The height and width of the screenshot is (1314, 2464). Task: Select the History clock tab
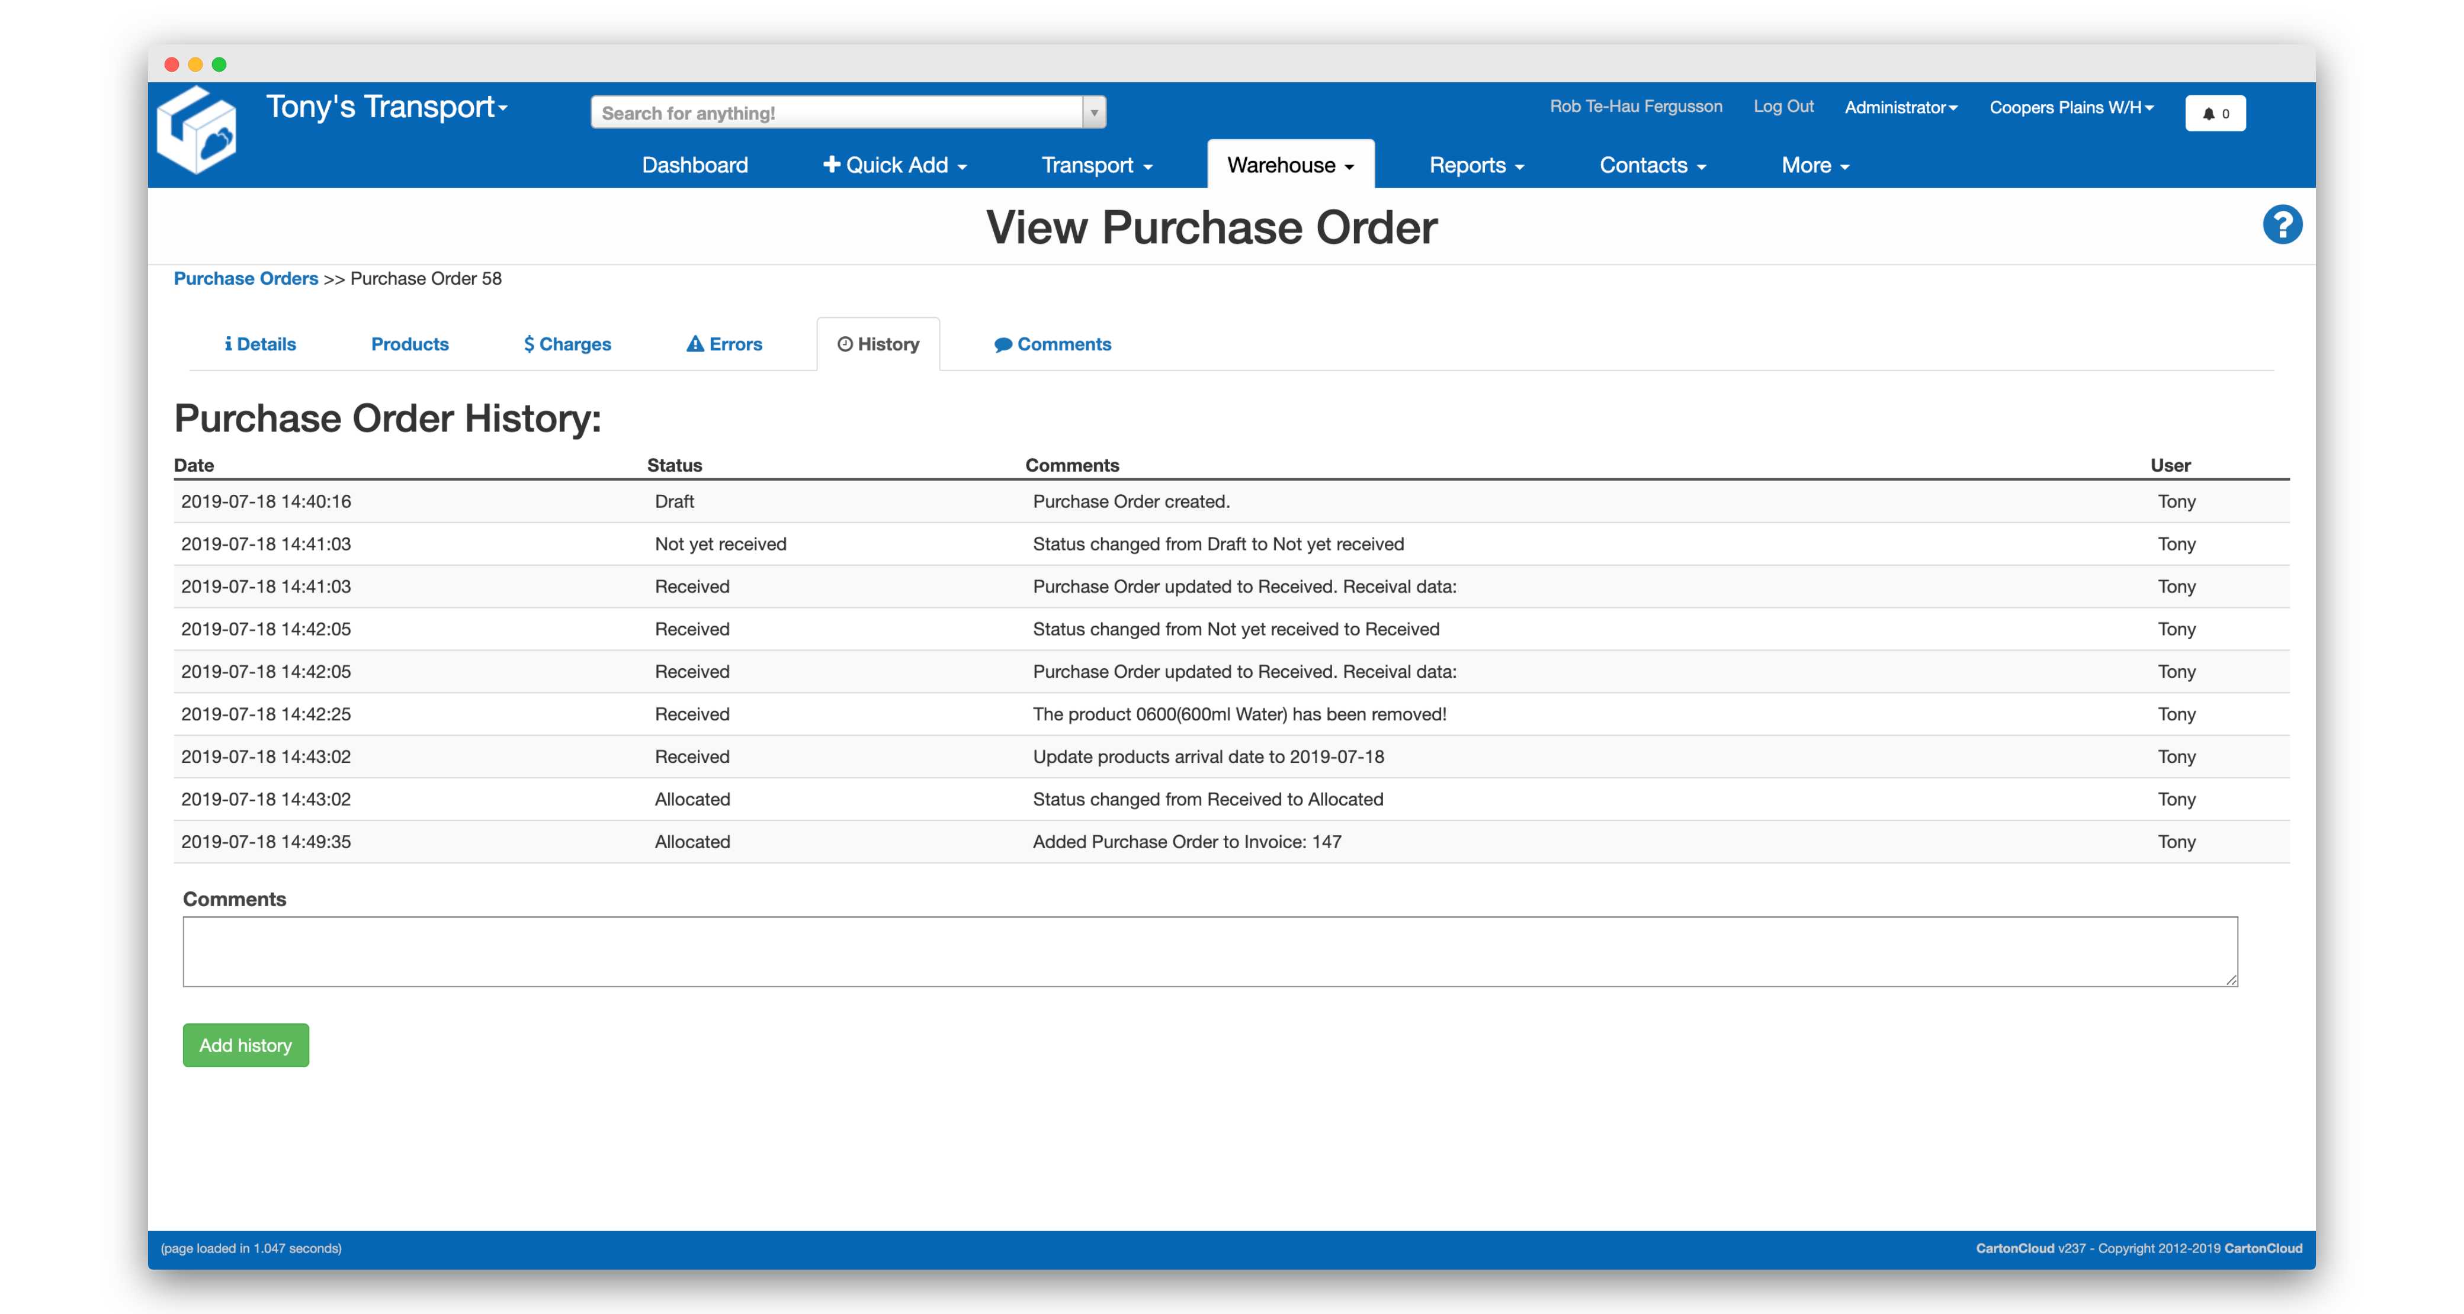pyautogui.click(x=878, y=344)
